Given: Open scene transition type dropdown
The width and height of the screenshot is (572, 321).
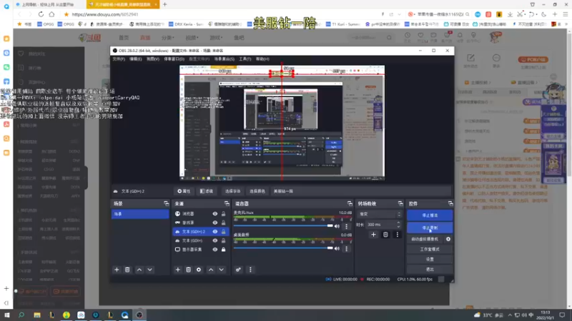Looking at the screenshot, I should point(380,215).
